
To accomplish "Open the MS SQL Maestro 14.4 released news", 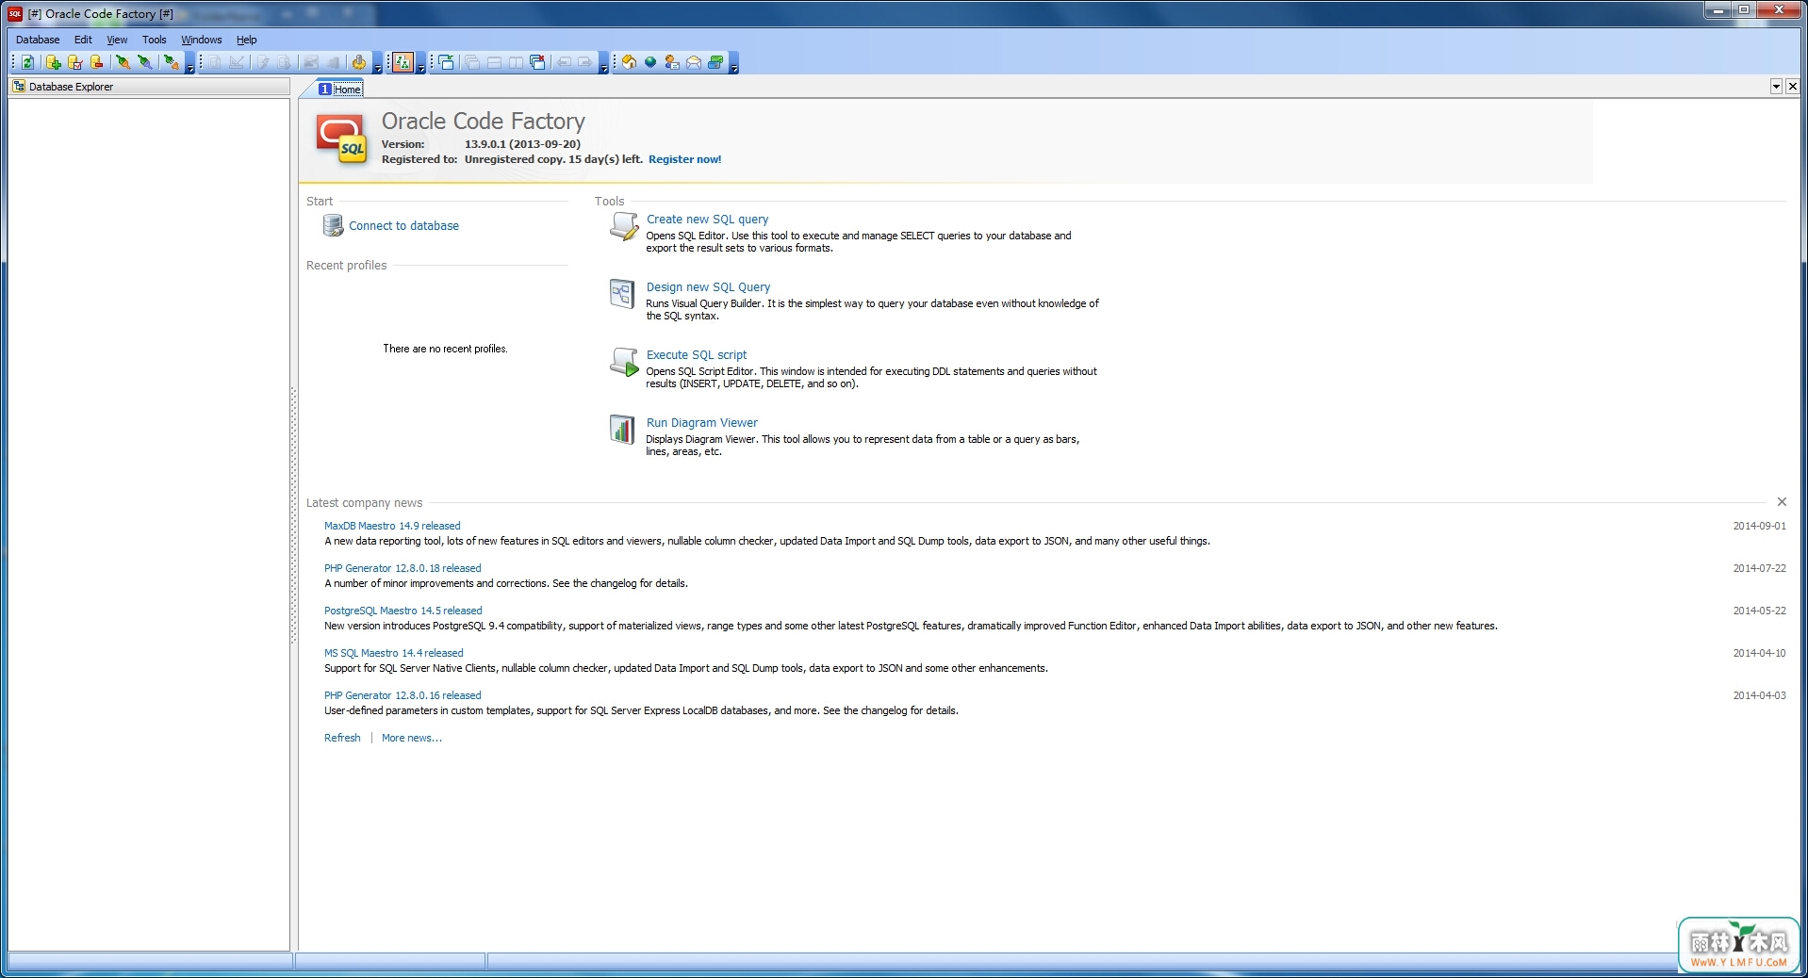I will click(x=394, y=653).
